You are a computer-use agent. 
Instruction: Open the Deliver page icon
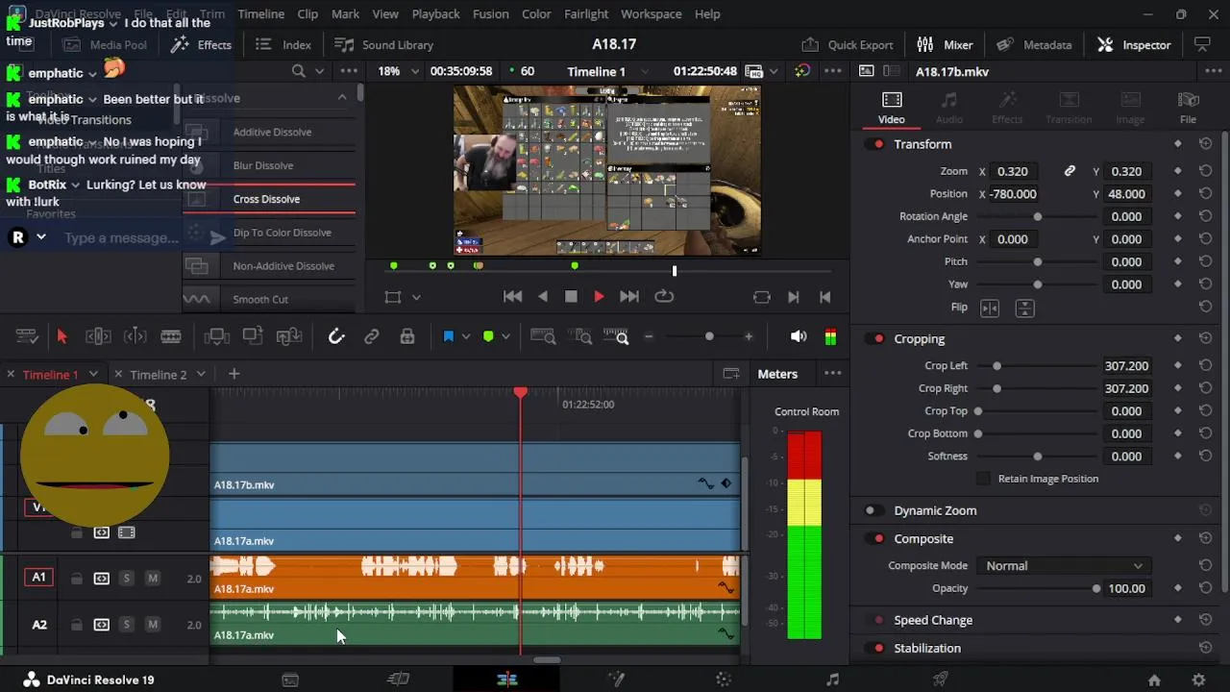click(941, 680)
